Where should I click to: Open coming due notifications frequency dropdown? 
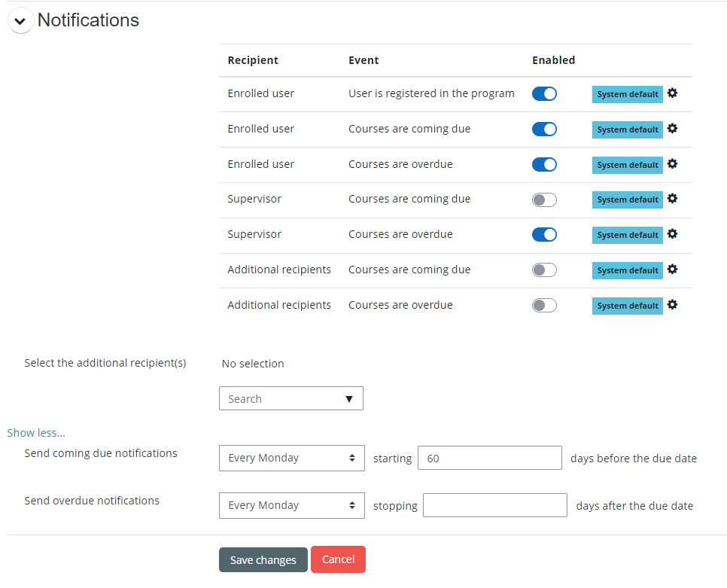[291, 458]
